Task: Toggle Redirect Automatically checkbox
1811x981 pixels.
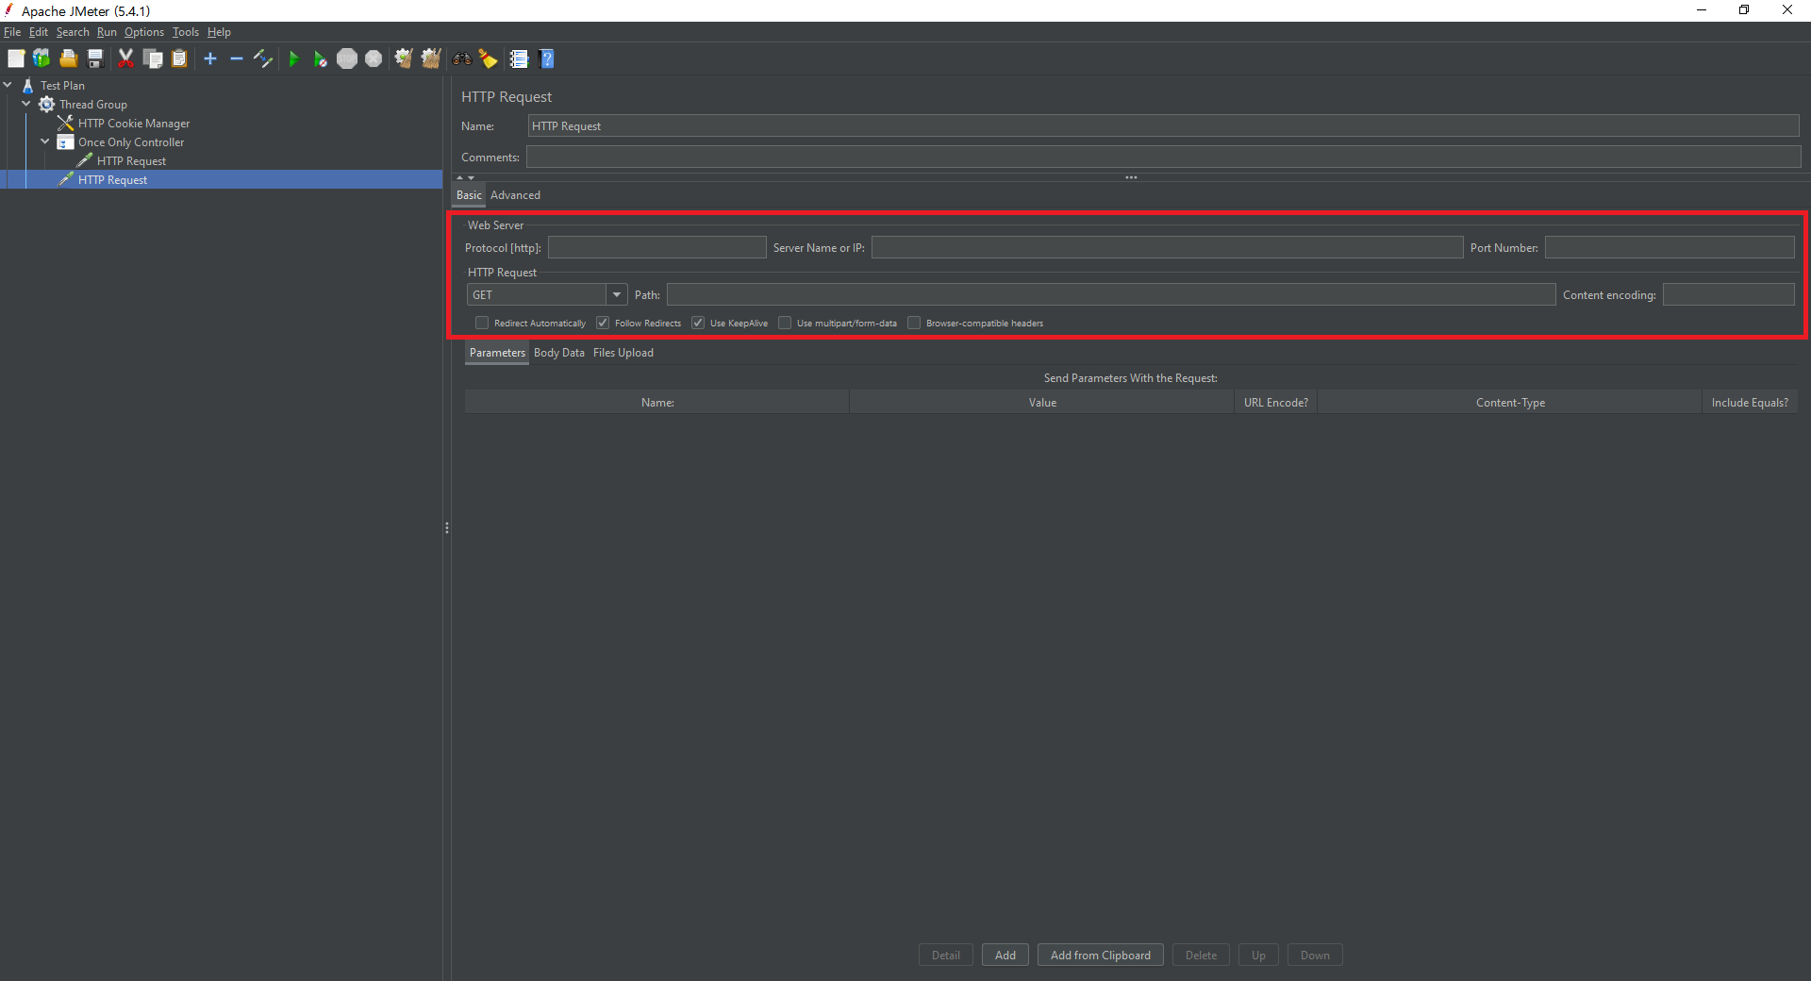Action: pyautogui.click(x=482, y=323)
